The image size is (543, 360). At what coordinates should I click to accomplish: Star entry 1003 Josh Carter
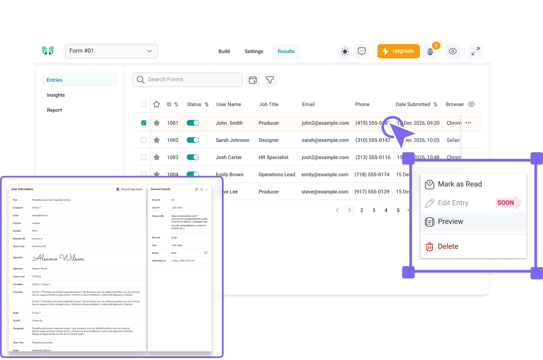(x=157, y=157)
